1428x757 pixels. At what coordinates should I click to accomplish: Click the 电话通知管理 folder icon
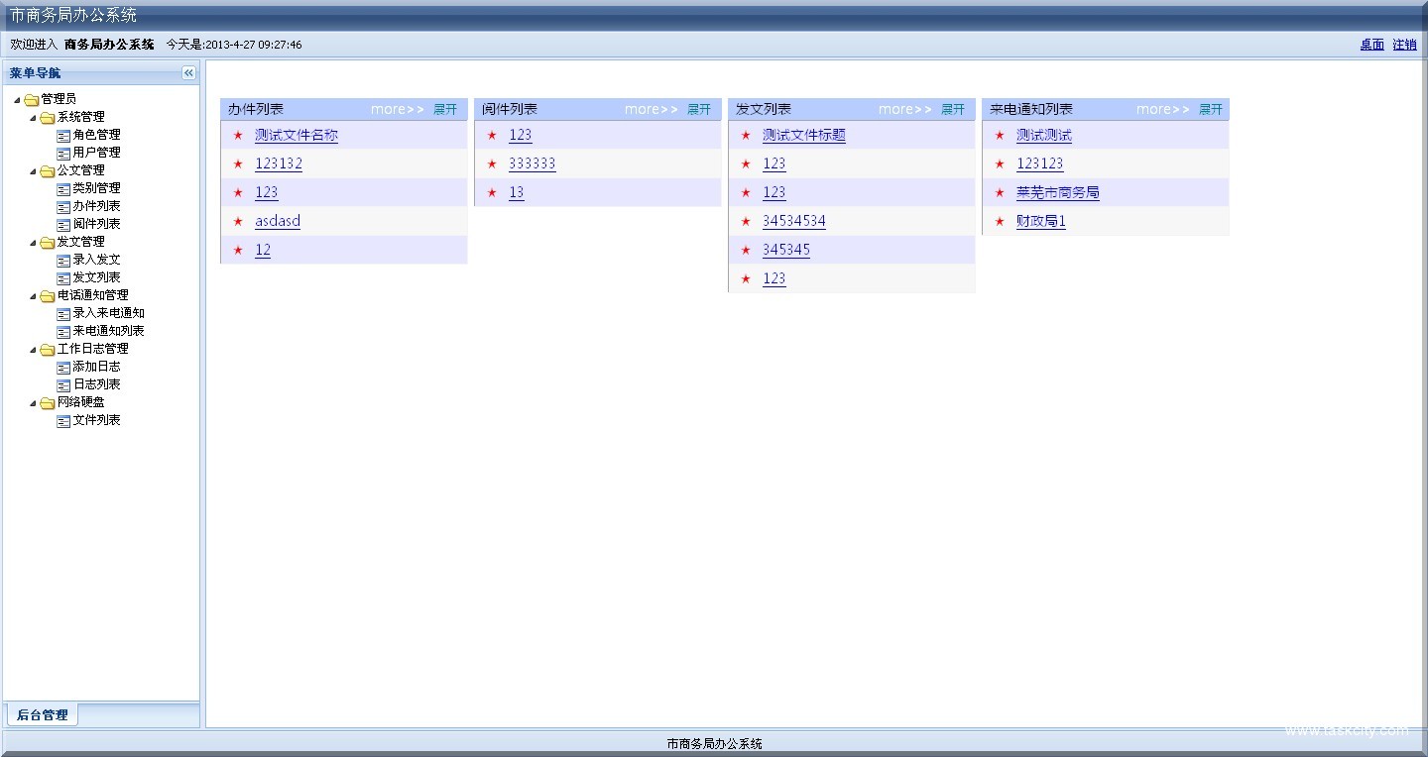tap(48, 295)
